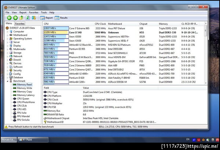Viewport: 220px width, 150px height.
Task: Open the Results toolbar button
Action: tap(61, 18)
